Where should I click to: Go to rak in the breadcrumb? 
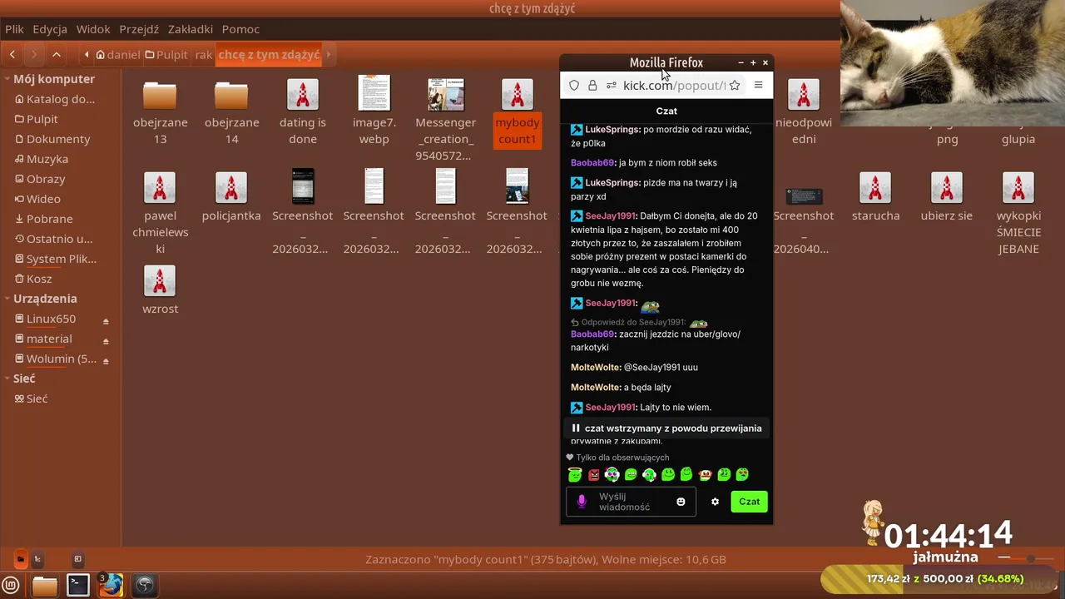point(204,55)
